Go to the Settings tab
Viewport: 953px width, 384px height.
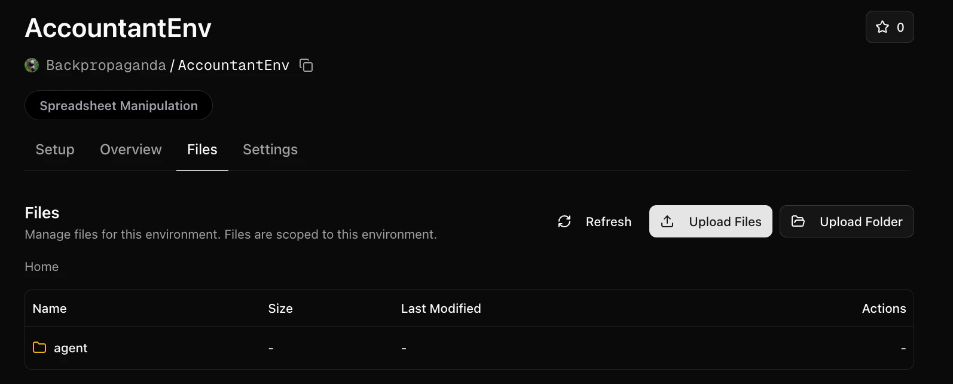[x=270, y=150]
